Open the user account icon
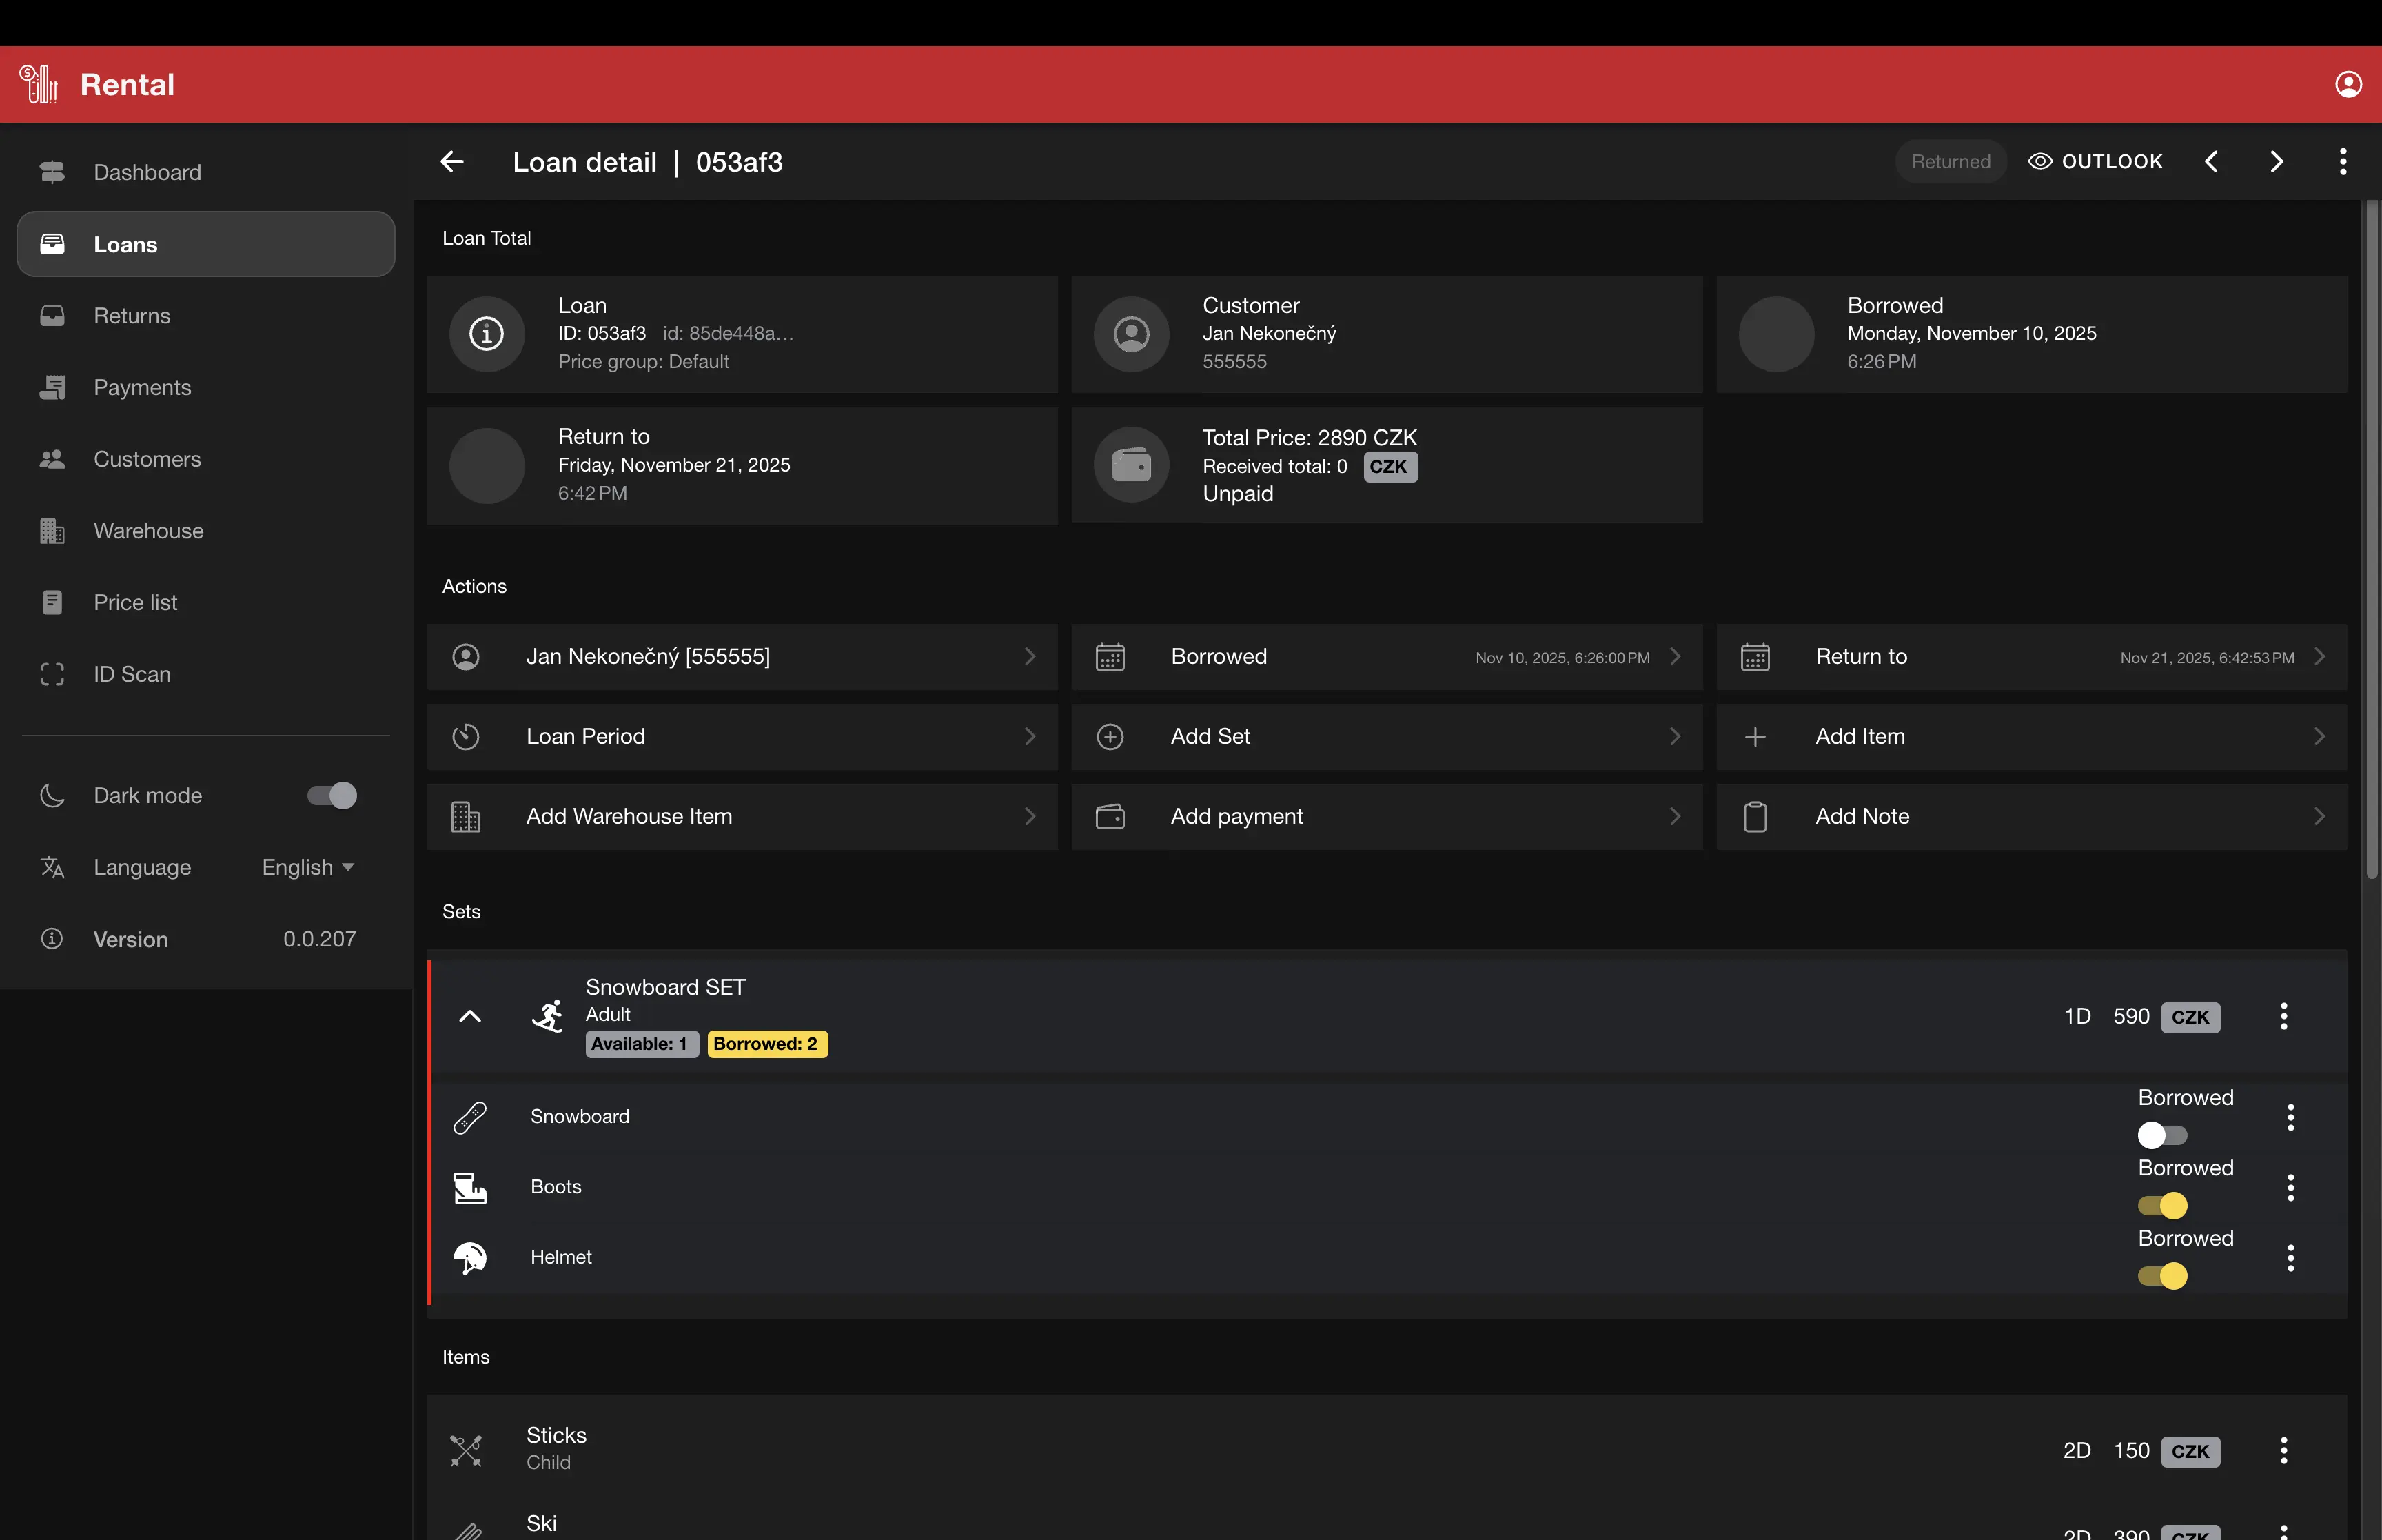 coord(2348,84)
